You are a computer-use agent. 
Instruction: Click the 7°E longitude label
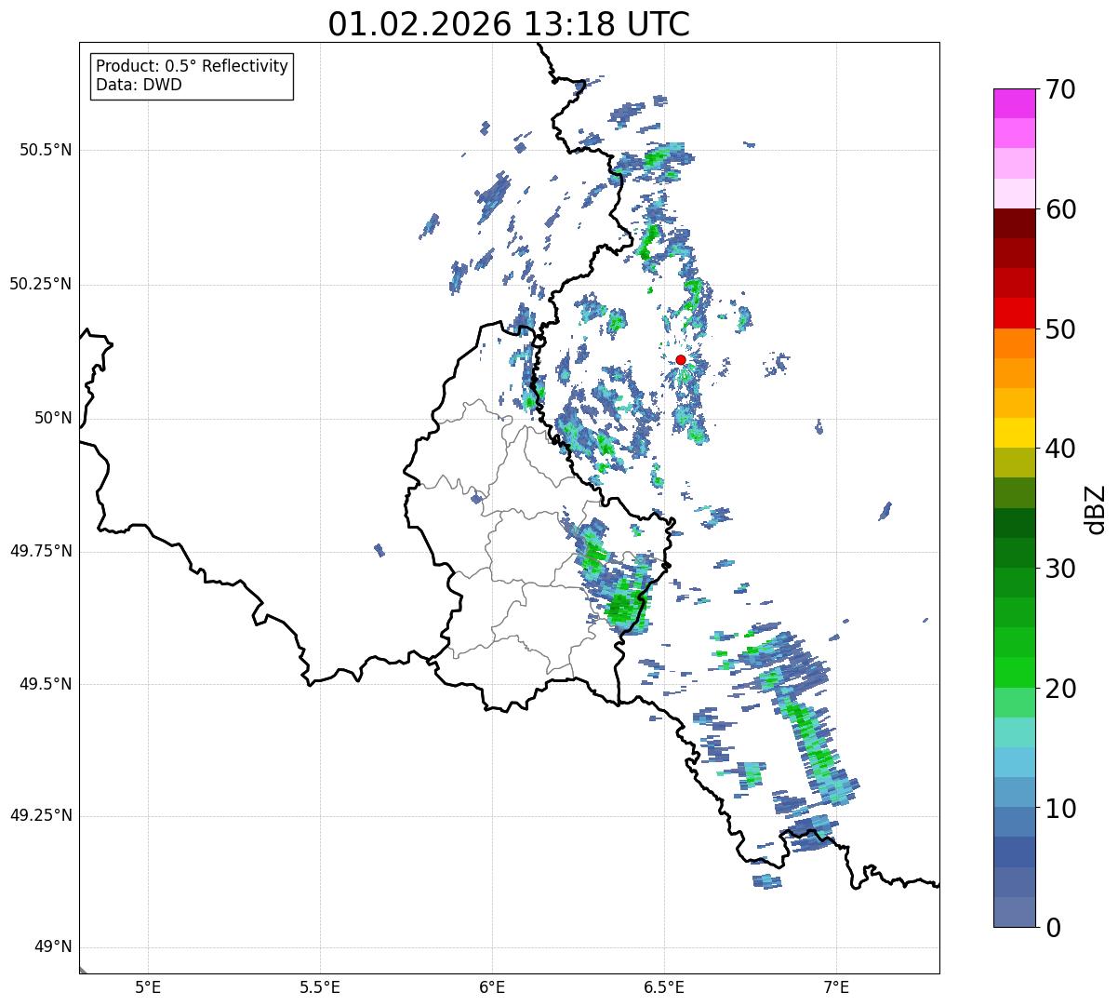tap(836, 986)
